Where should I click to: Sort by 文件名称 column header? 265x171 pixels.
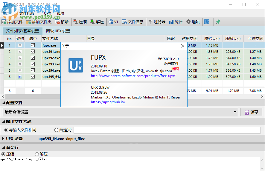(x=64, y=38)
